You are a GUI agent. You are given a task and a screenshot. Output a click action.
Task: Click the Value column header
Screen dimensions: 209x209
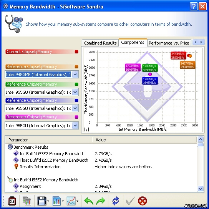click(144, 140)
